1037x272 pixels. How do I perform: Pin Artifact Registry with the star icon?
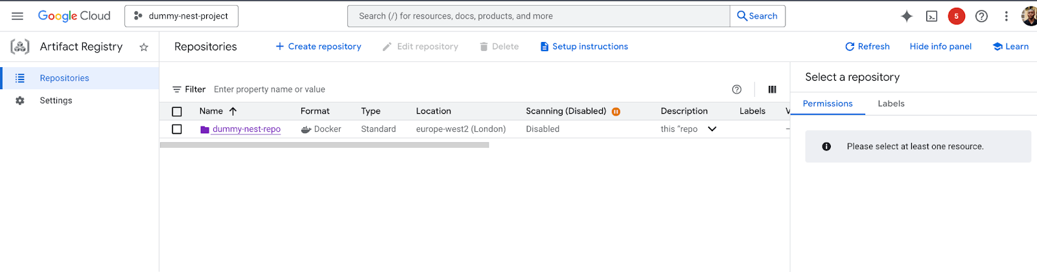144,47
